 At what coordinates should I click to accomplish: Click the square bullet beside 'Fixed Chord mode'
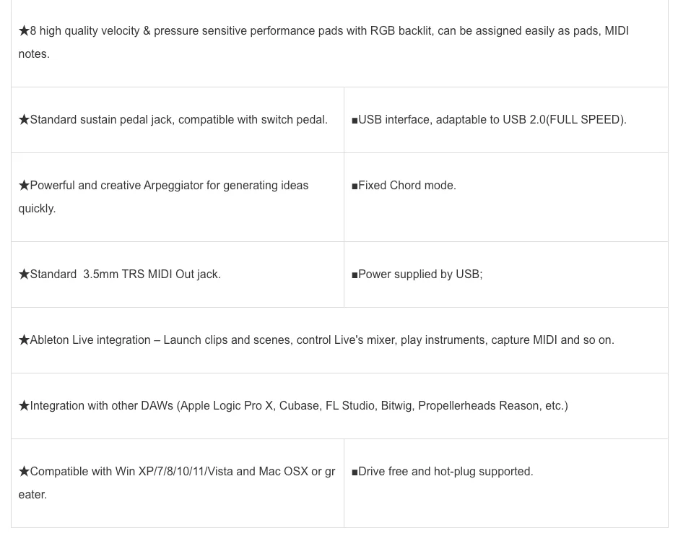355,186
